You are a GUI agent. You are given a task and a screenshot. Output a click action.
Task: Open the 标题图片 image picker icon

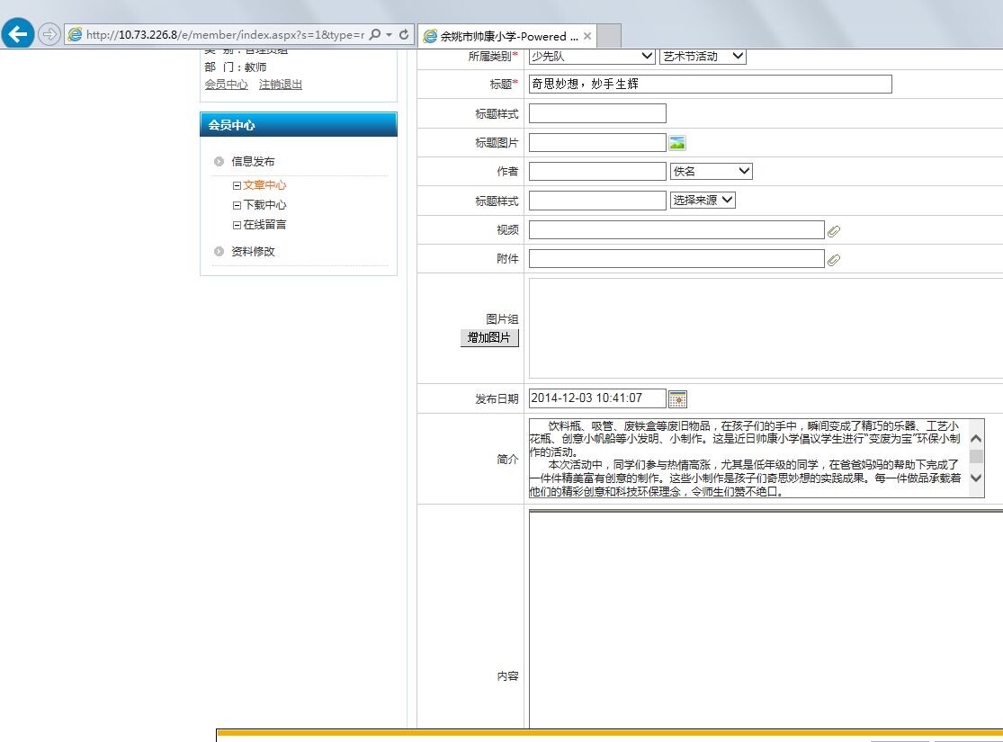click(677, 142)
